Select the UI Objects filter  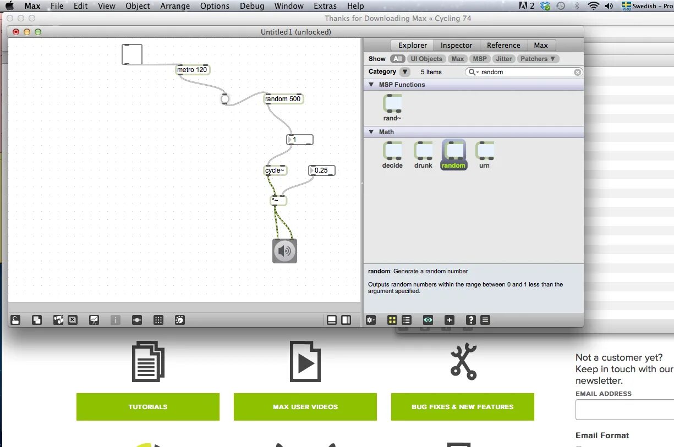click(x=426, y=59)
